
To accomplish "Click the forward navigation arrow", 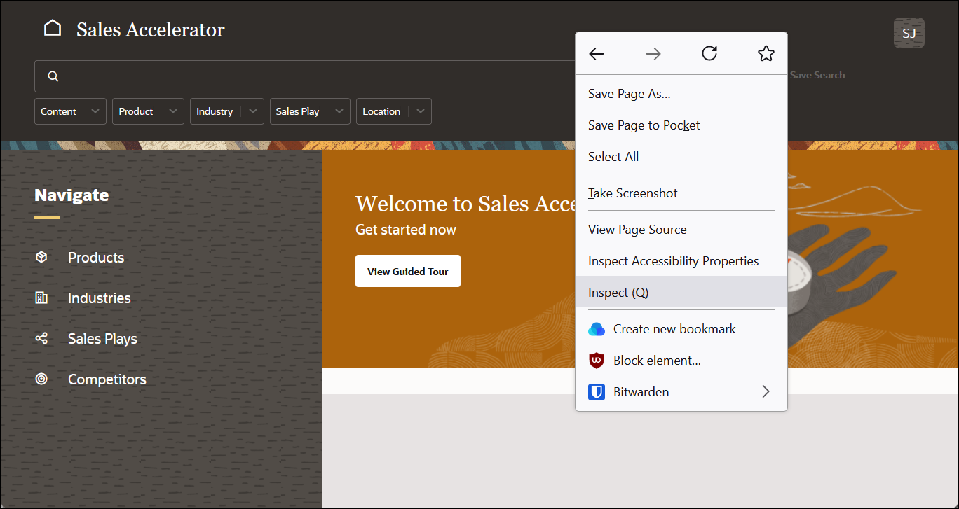I will 653,53.
